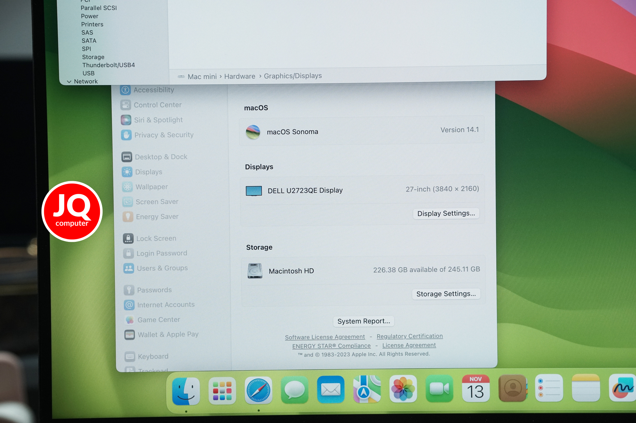Open Contacts app in the Dock
636x423 pixels.
tap(513, 388)
